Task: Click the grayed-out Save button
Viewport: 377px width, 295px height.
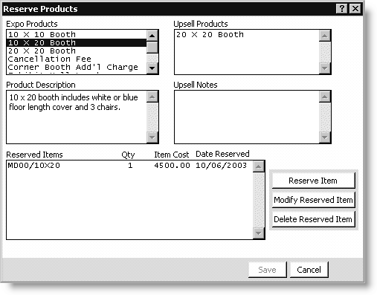Action: tap(267, 270)
